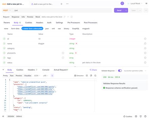This screenshot has width=149, height=118.
Task: Select x-www-form-urlencoded body type
Action: [x=32, y=28]
